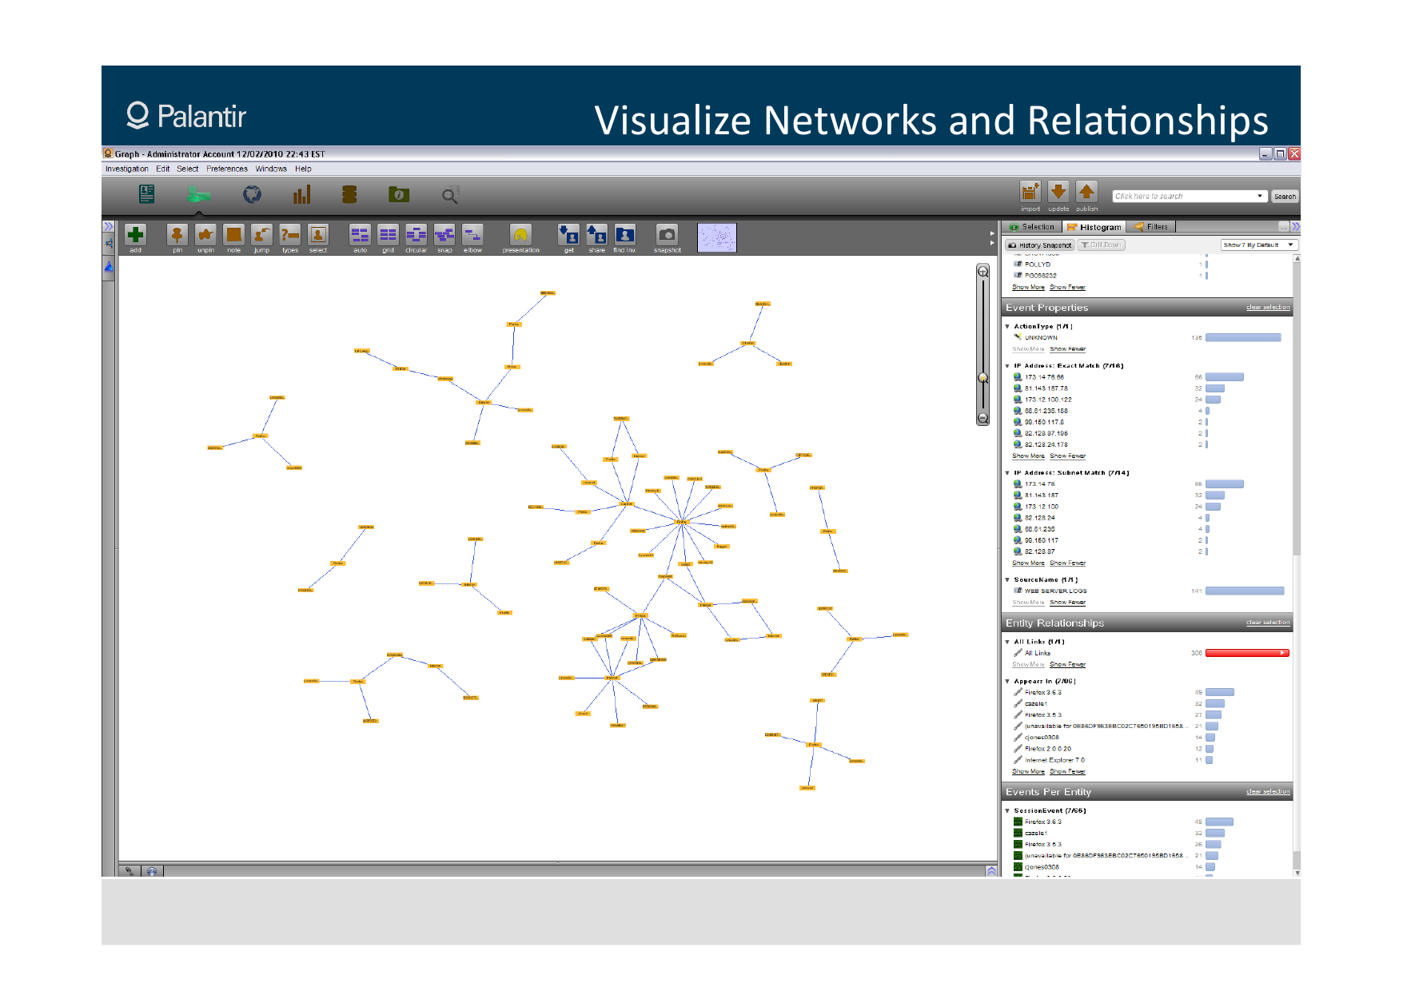
Task: Click the graph overview thumbnail
Action: tap(716, 238)
